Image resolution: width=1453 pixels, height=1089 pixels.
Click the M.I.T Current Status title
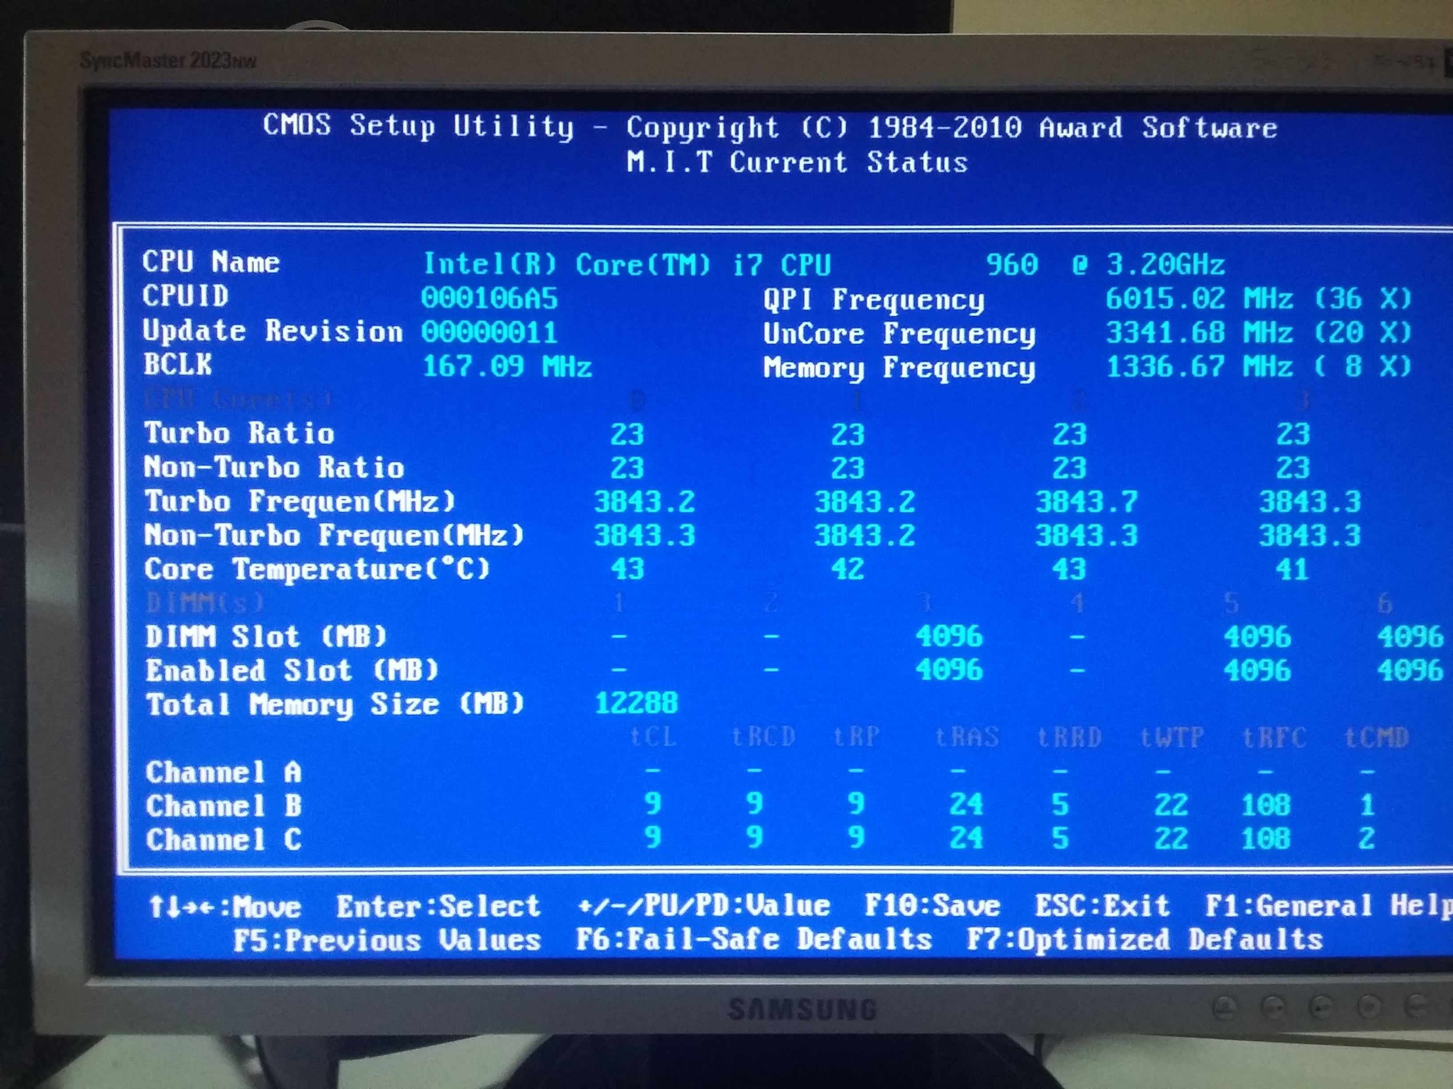coord(797,163)
